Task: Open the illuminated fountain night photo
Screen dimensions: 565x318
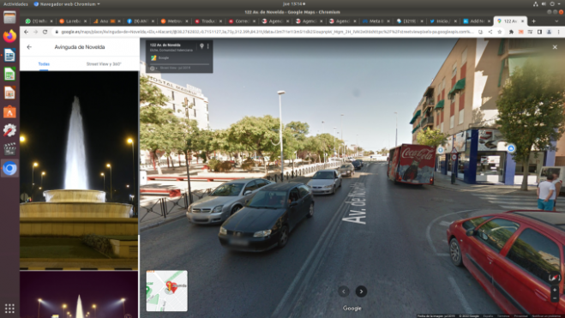Action: (x=79, y=170)
